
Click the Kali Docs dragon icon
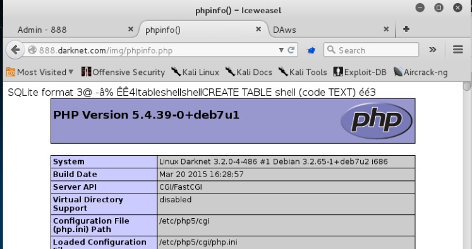tap(230, 71)
